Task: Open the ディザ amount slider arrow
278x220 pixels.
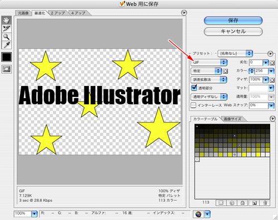Action: [x=266, y=80]
